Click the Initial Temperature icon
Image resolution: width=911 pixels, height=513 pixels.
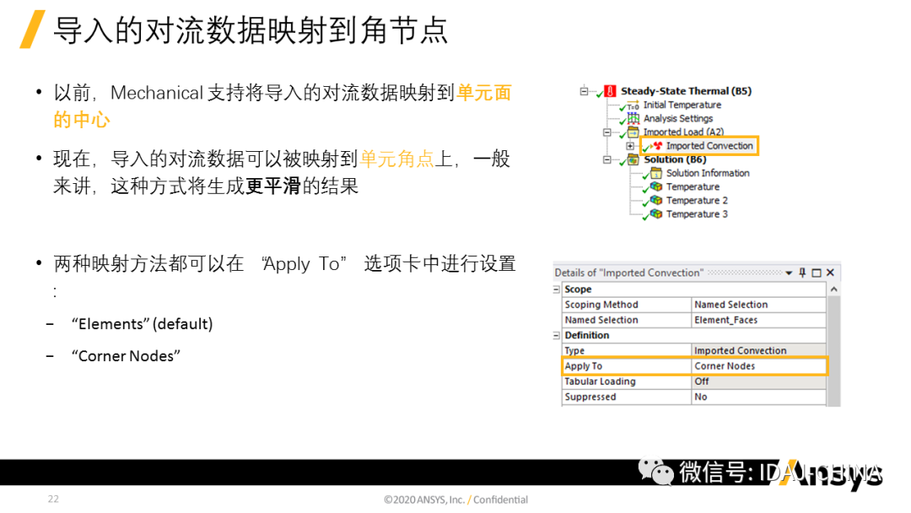(x=632, y=105)
